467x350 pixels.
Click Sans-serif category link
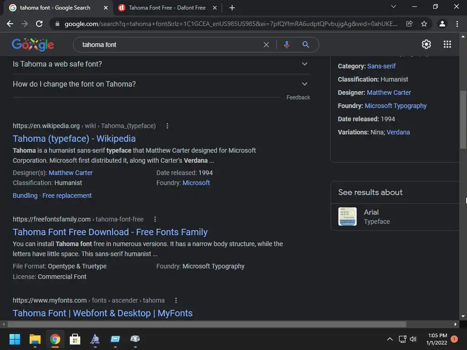(381, 66)
